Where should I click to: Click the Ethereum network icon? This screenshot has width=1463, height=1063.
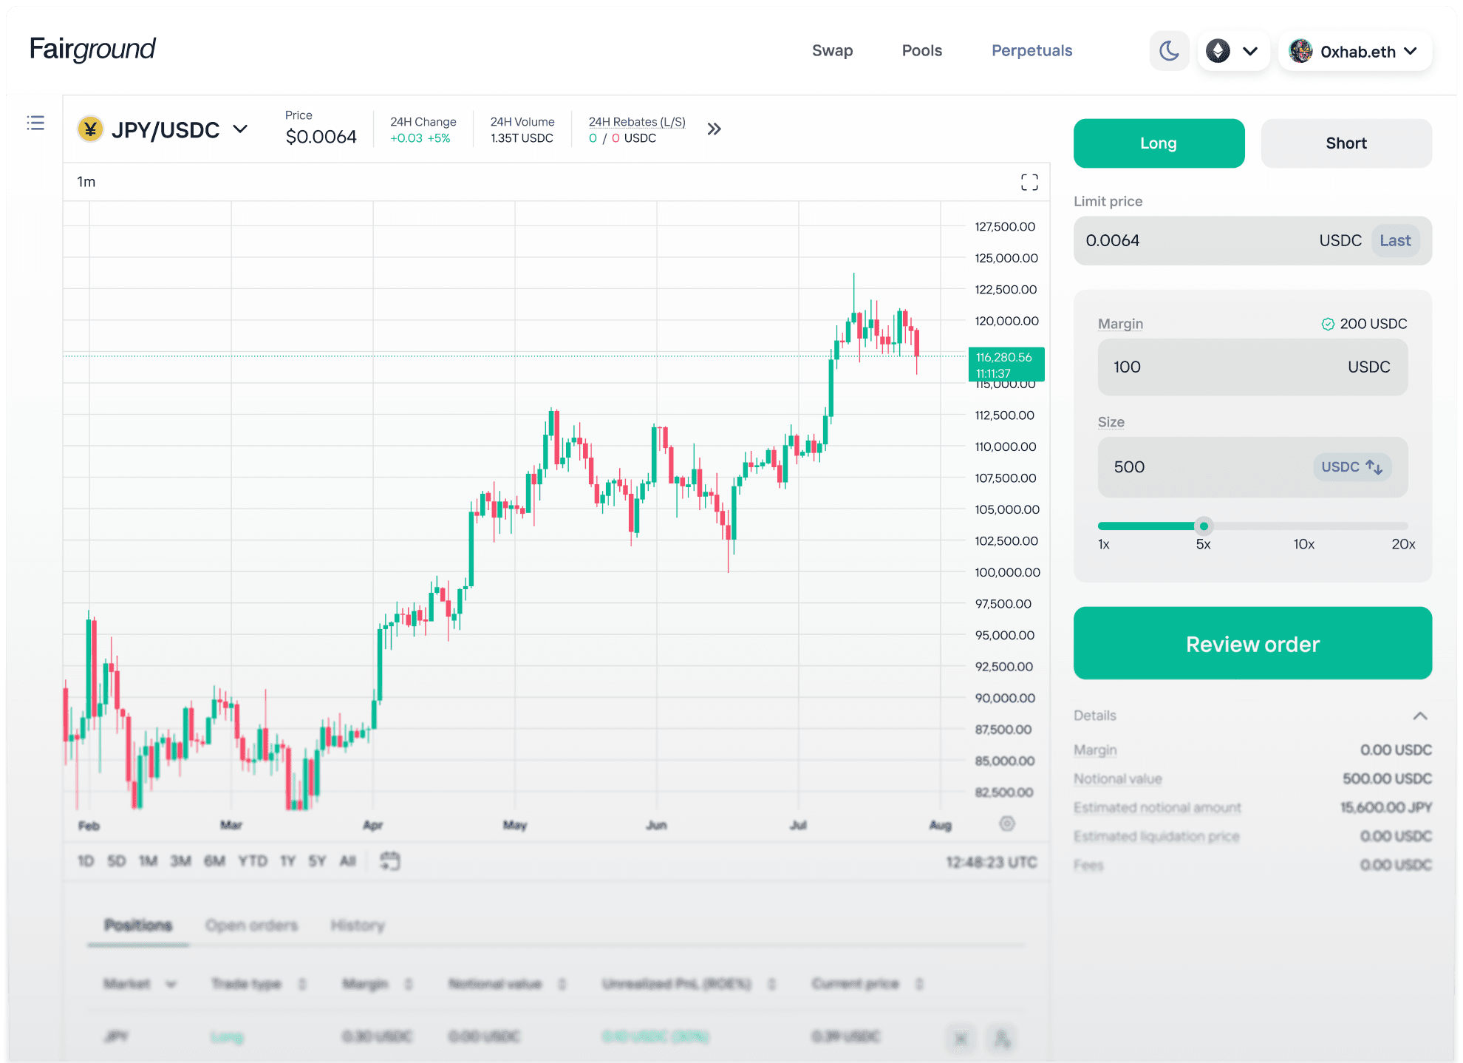pyautogui.click(x=1218, y=51)
